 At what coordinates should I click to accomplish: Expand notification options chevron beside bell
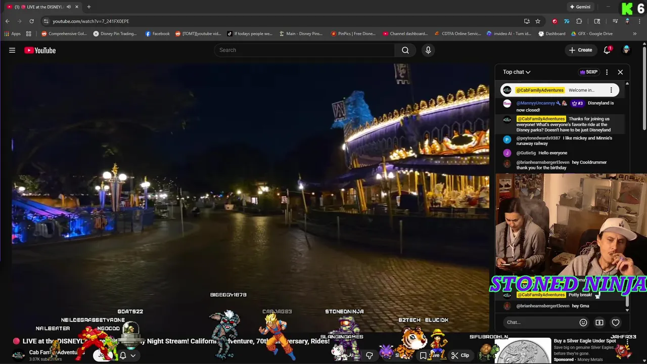[x=133, y=355]
